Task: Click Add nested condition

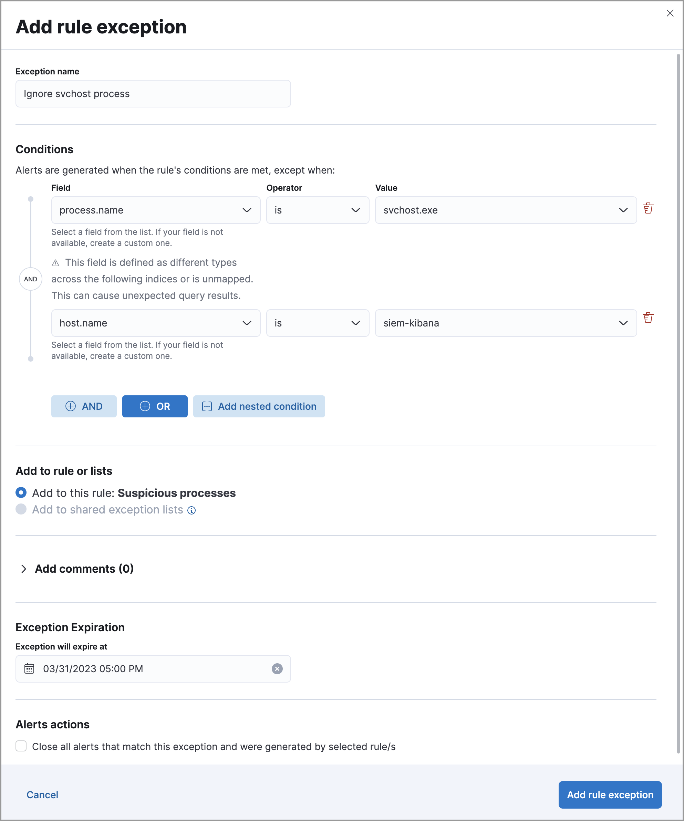Action: click(259, 406)
